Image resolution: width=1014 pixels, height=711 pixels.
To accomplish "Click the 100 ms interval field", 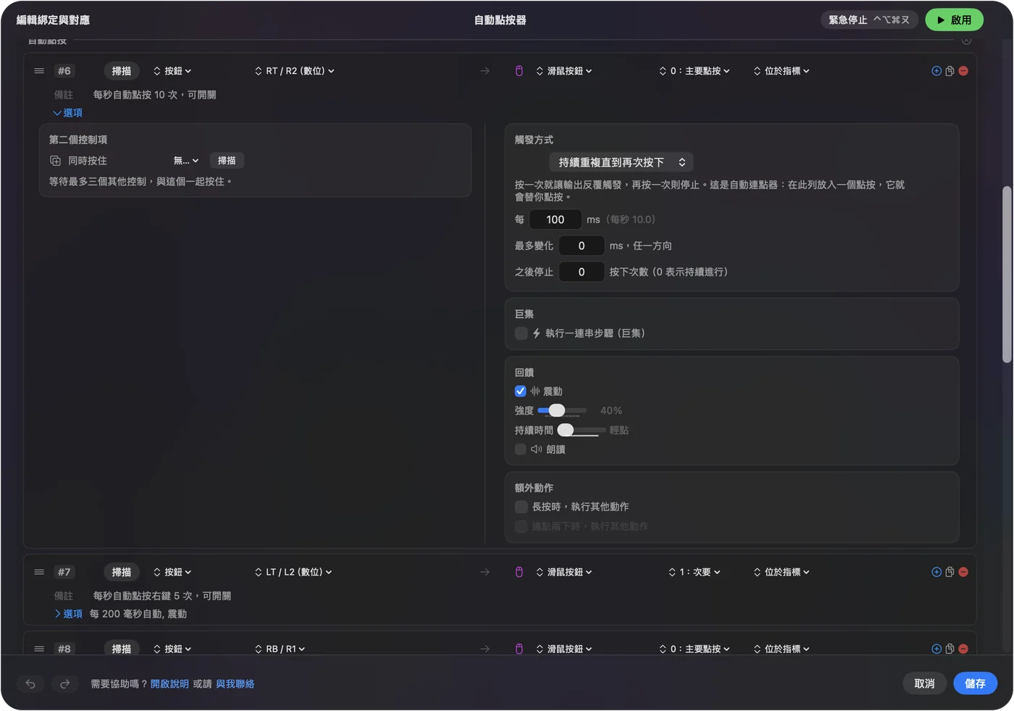I will [x=555, y=220].
